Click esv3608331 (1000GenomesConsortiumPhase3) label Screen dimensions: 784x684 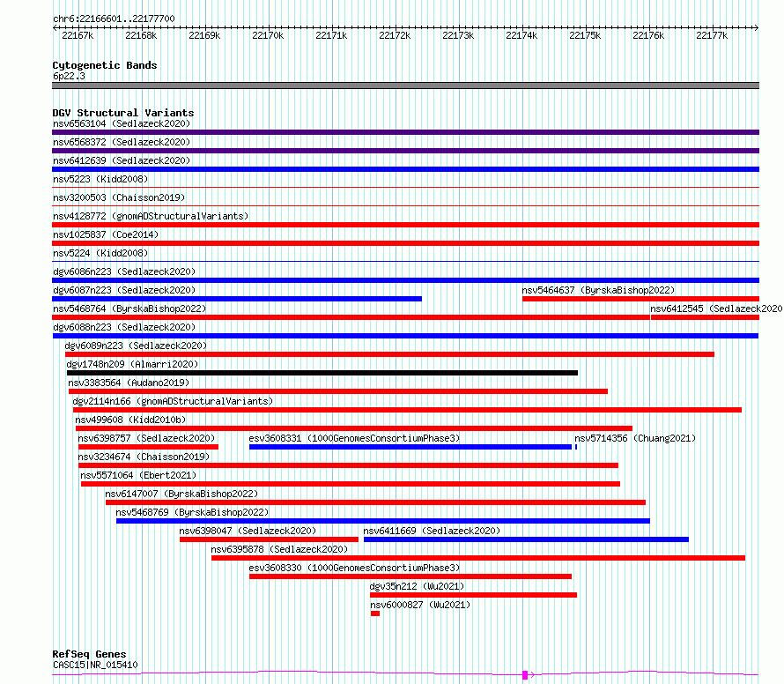click(354, 438)
